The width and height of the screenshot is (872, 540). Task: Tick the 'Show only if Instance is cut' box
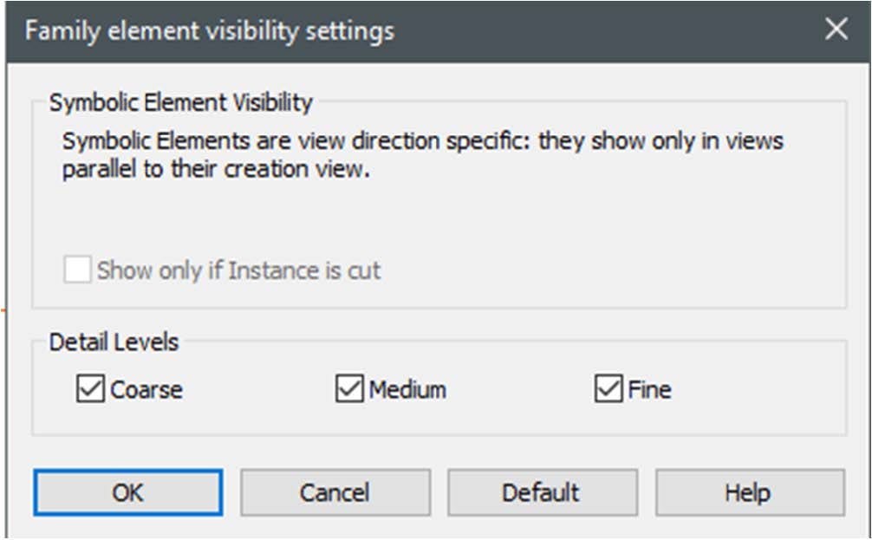coord(77,270)
